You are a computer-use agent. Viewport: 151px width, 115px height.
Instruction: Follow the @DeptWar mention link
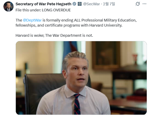point(32,20)
